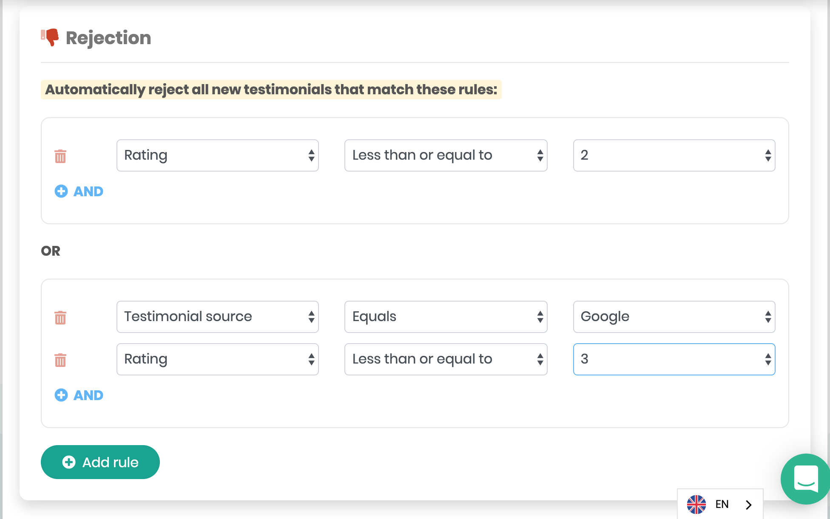This screenshot has height=519, width=830.
Task: Click the plus icon beside second AND
Action: pos(61,395)
